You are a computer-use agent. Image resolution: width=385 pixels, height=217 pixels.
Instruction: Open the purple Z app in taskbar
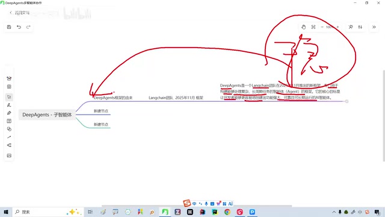(177, 212)
